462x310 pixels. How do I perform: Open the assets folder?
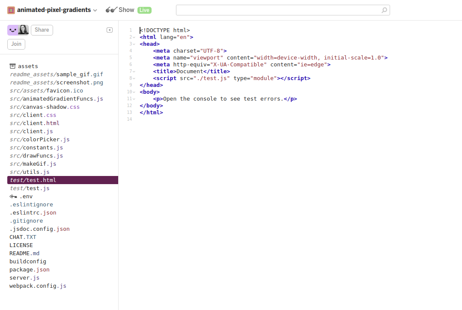pyautogui.click(x=28, y=66)
